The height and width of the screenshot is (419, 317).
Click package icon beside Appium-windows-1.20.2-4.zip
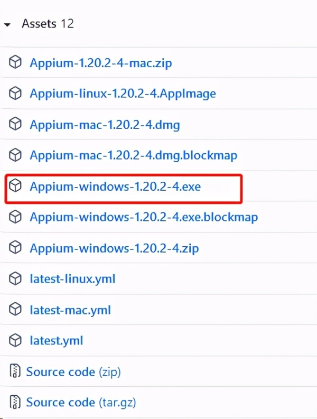pyautogui.click(x=15, y=247)
